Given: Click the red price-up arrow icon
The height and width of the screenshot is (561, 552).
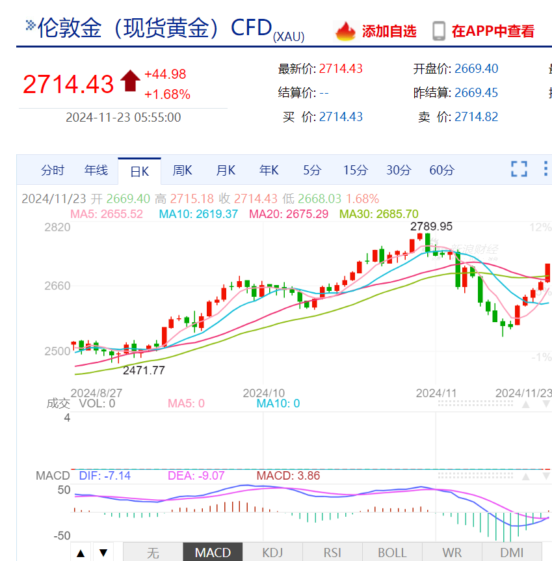Looking at the screenshot, I should [x=130, y=81].
